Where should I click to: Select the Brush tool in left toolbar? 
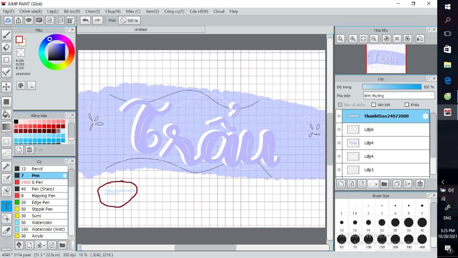(x=7, y=34)
